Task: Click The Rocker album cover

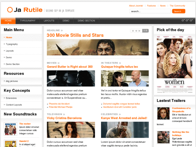Action: (x=11, y=129)
